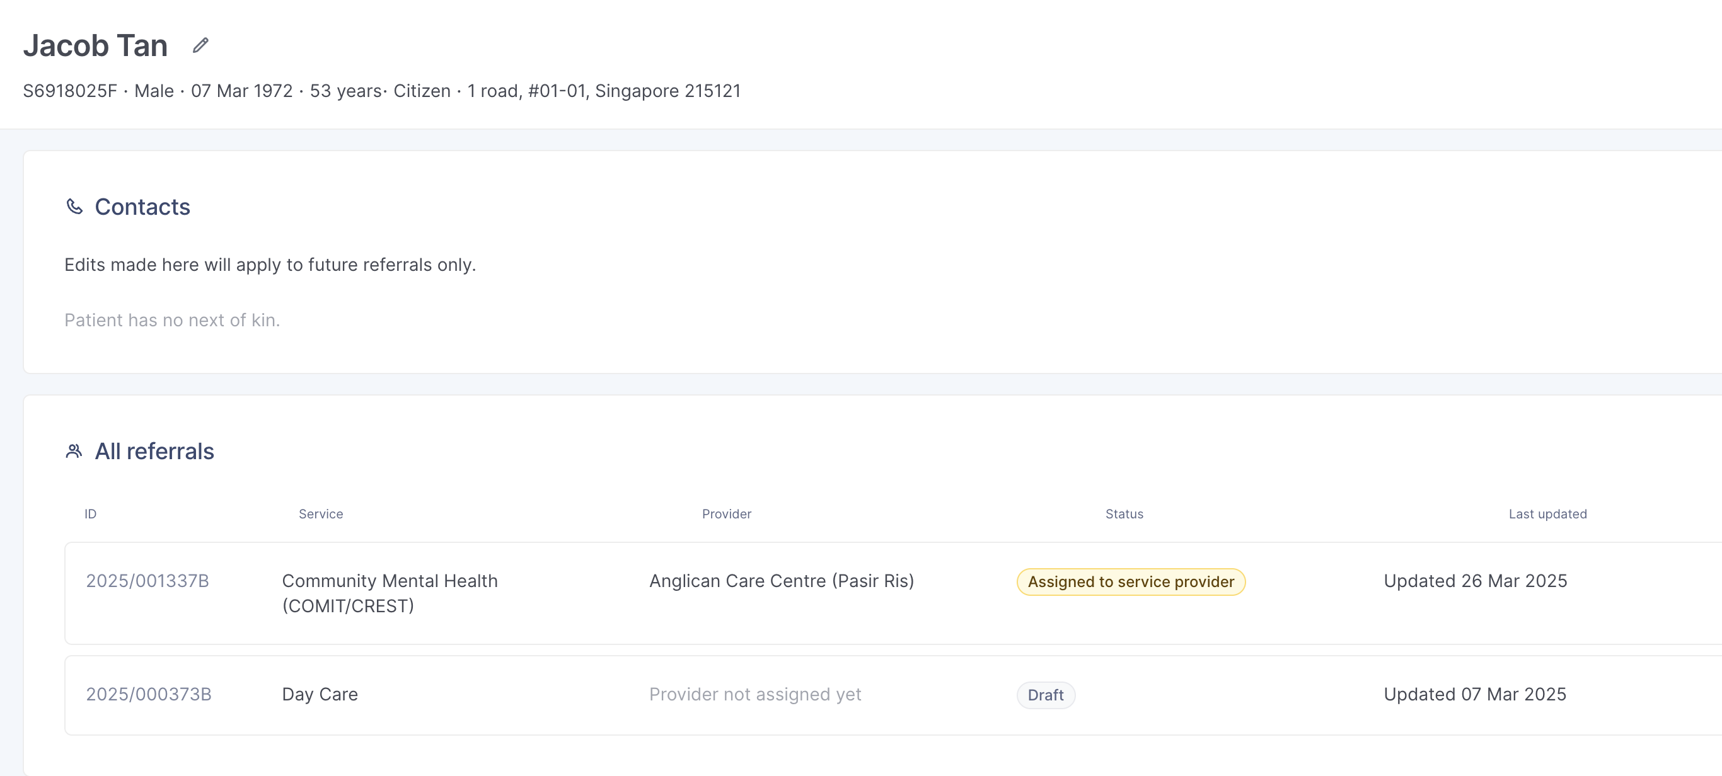Click the Service column header

[320, 514]
